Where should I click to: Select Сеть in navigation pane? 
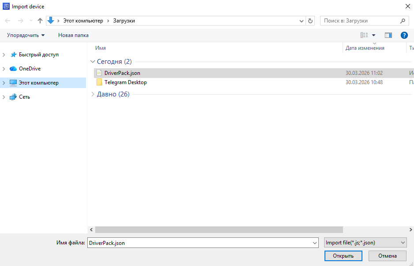tap(24, 97)
